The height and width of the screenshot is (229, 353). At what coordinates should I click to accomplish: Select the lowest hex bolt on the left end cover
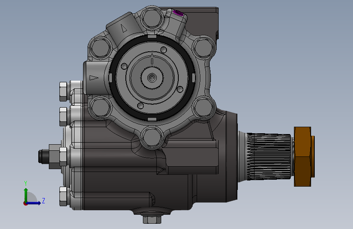pos(63,196)
